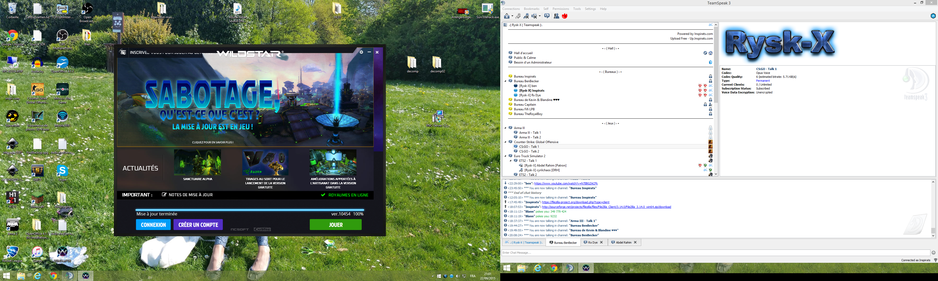Open File Explorer on the right monitor taskbar

click(x=521, y=268)
